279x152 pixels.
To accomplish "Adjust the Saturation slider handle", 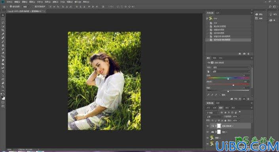I will pos(233,85).
